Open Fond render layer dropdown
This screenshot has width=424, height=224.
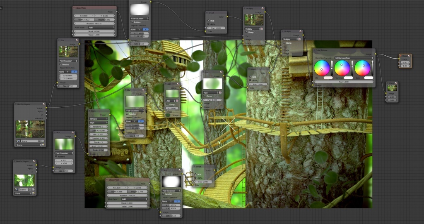(x=23, y=193)
